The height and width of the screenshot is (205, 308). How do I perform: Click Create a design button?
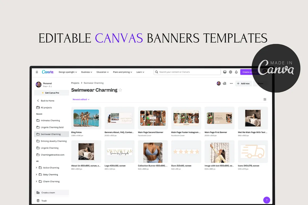[250, 72]
